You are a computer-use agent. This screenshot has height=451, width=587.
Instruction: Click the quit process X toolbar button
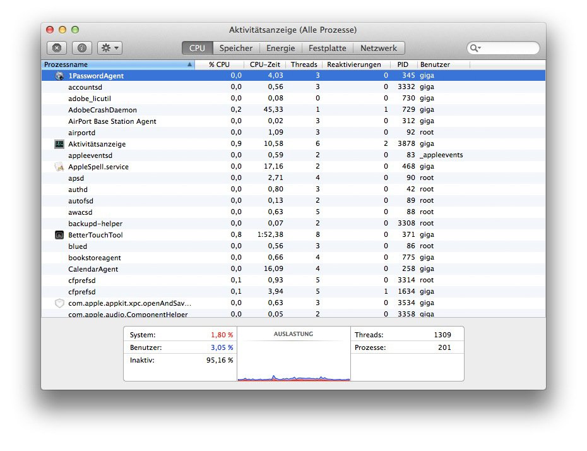click(x=57, y=48)
